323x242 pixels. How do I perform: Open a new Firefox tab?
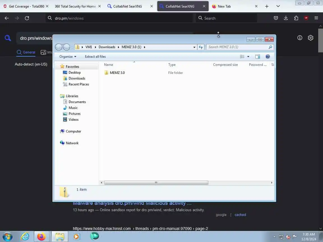[267, 6]
